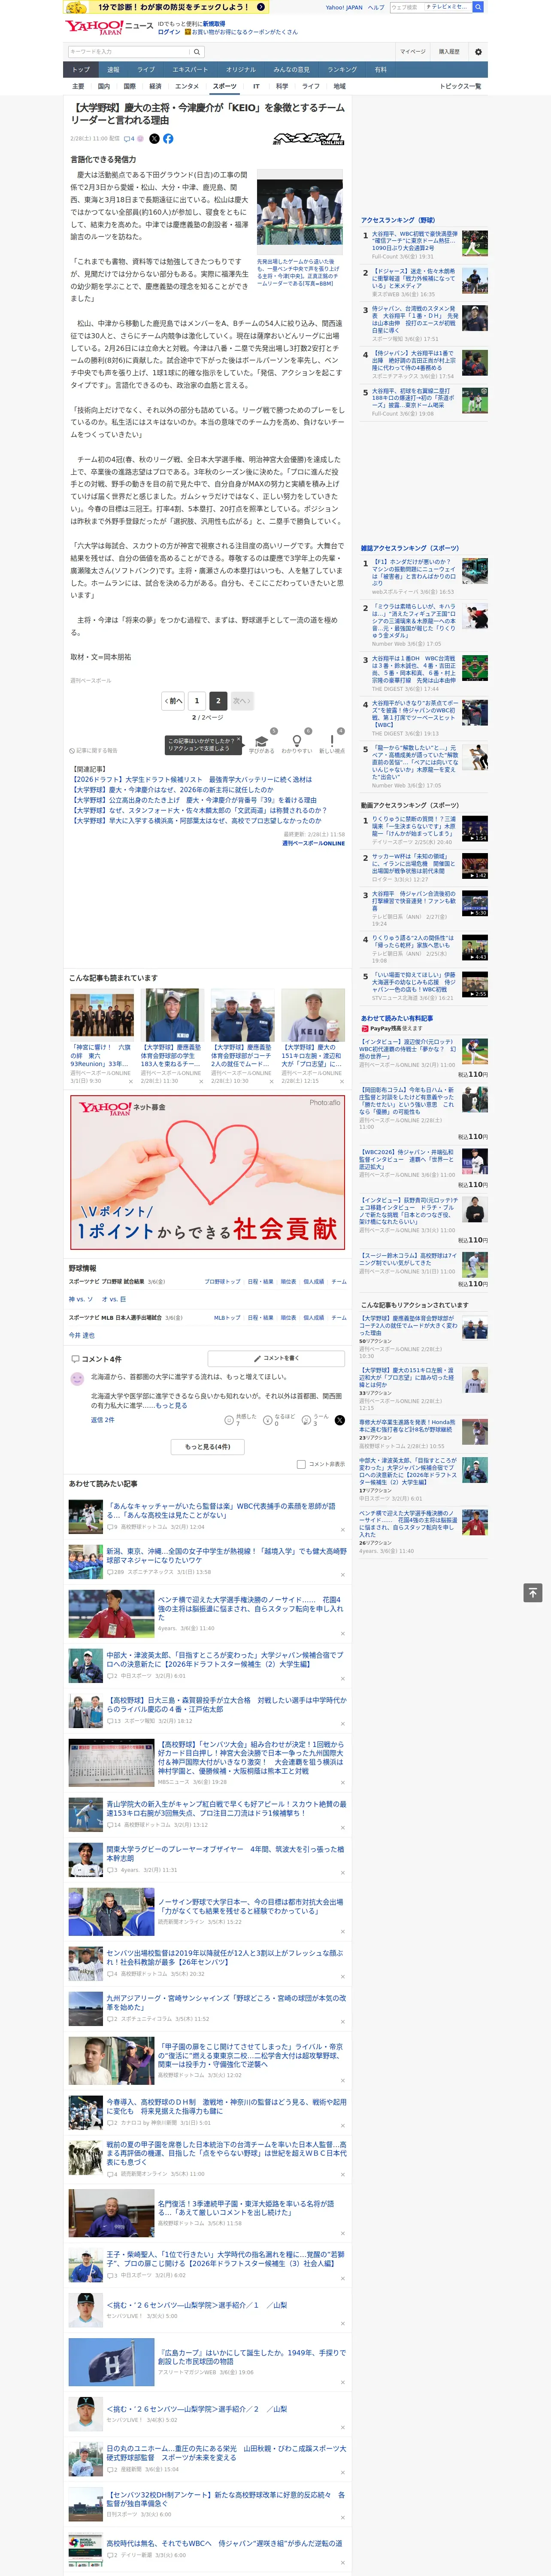Open the 今井 達也 player link

tap(82, 1335)
